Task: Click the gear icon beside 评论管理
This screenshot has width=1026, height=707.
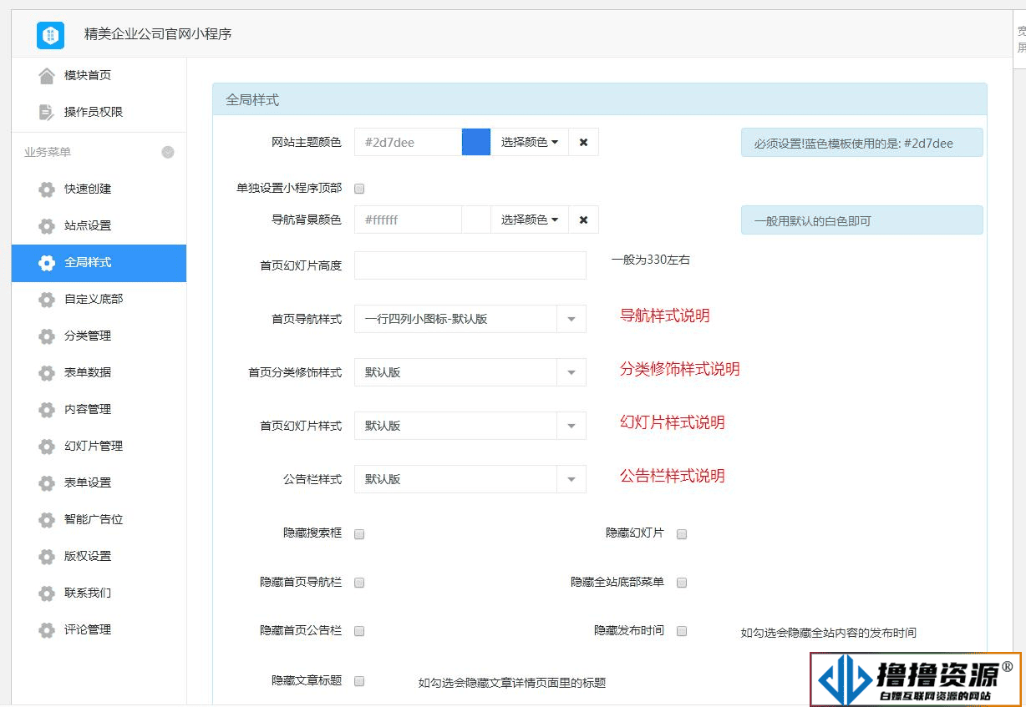Action: [47, 629]
